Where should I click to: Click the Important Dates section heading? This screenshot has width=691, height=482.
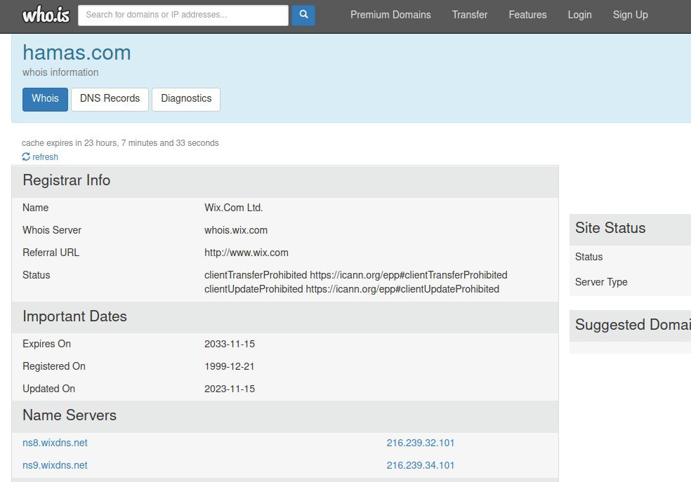(x=74, y=316)
